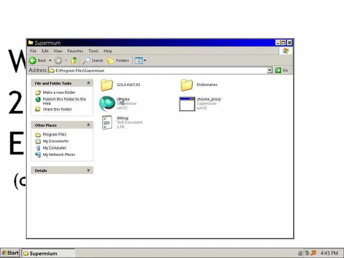The height and width of the screenshot is (258, 344).
Task: Show the Folders tree pane
Action: [x=118, y=60]
